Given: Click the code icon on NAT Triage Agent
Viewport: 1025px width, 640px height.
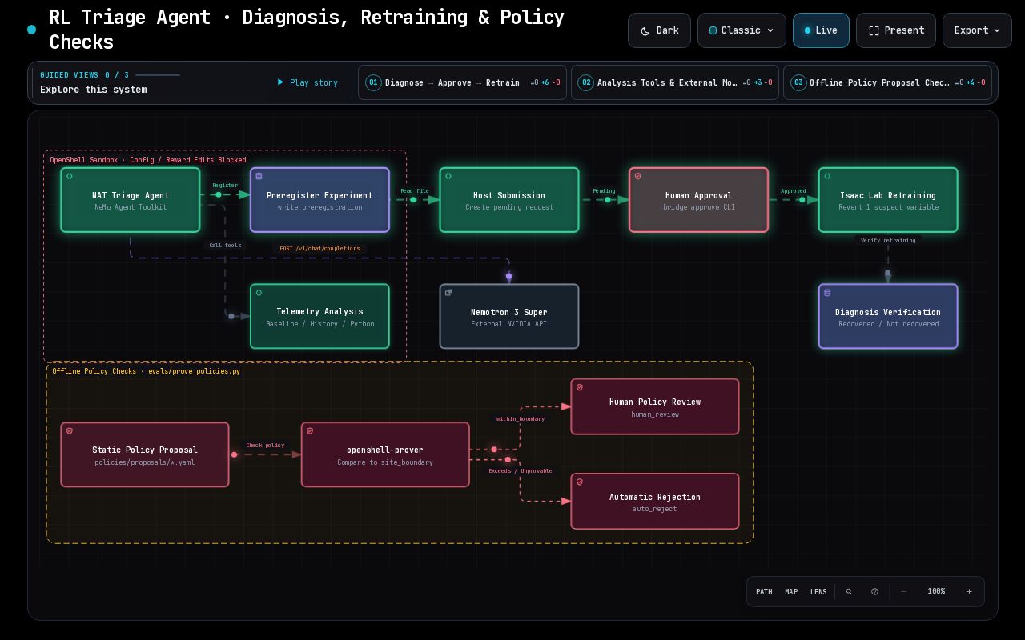Looking at the screenshot, I should click(70, 176).
